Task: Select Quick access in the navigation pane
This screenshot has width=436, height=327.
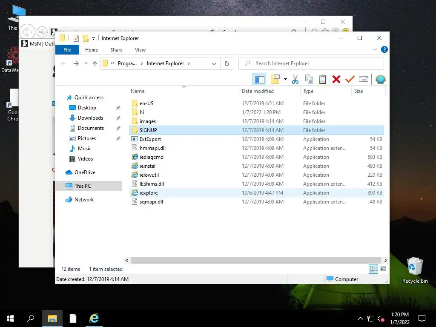Action: [89, 98]
